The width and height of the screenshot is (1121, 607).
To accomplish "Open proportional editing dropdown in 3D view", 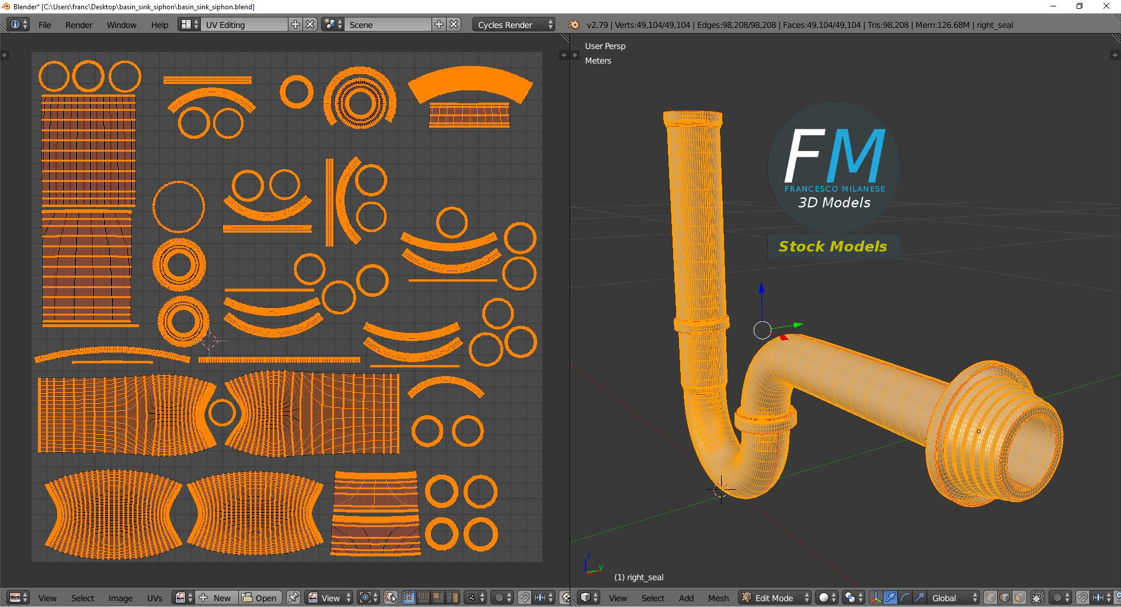I will tap(1060, 598).
